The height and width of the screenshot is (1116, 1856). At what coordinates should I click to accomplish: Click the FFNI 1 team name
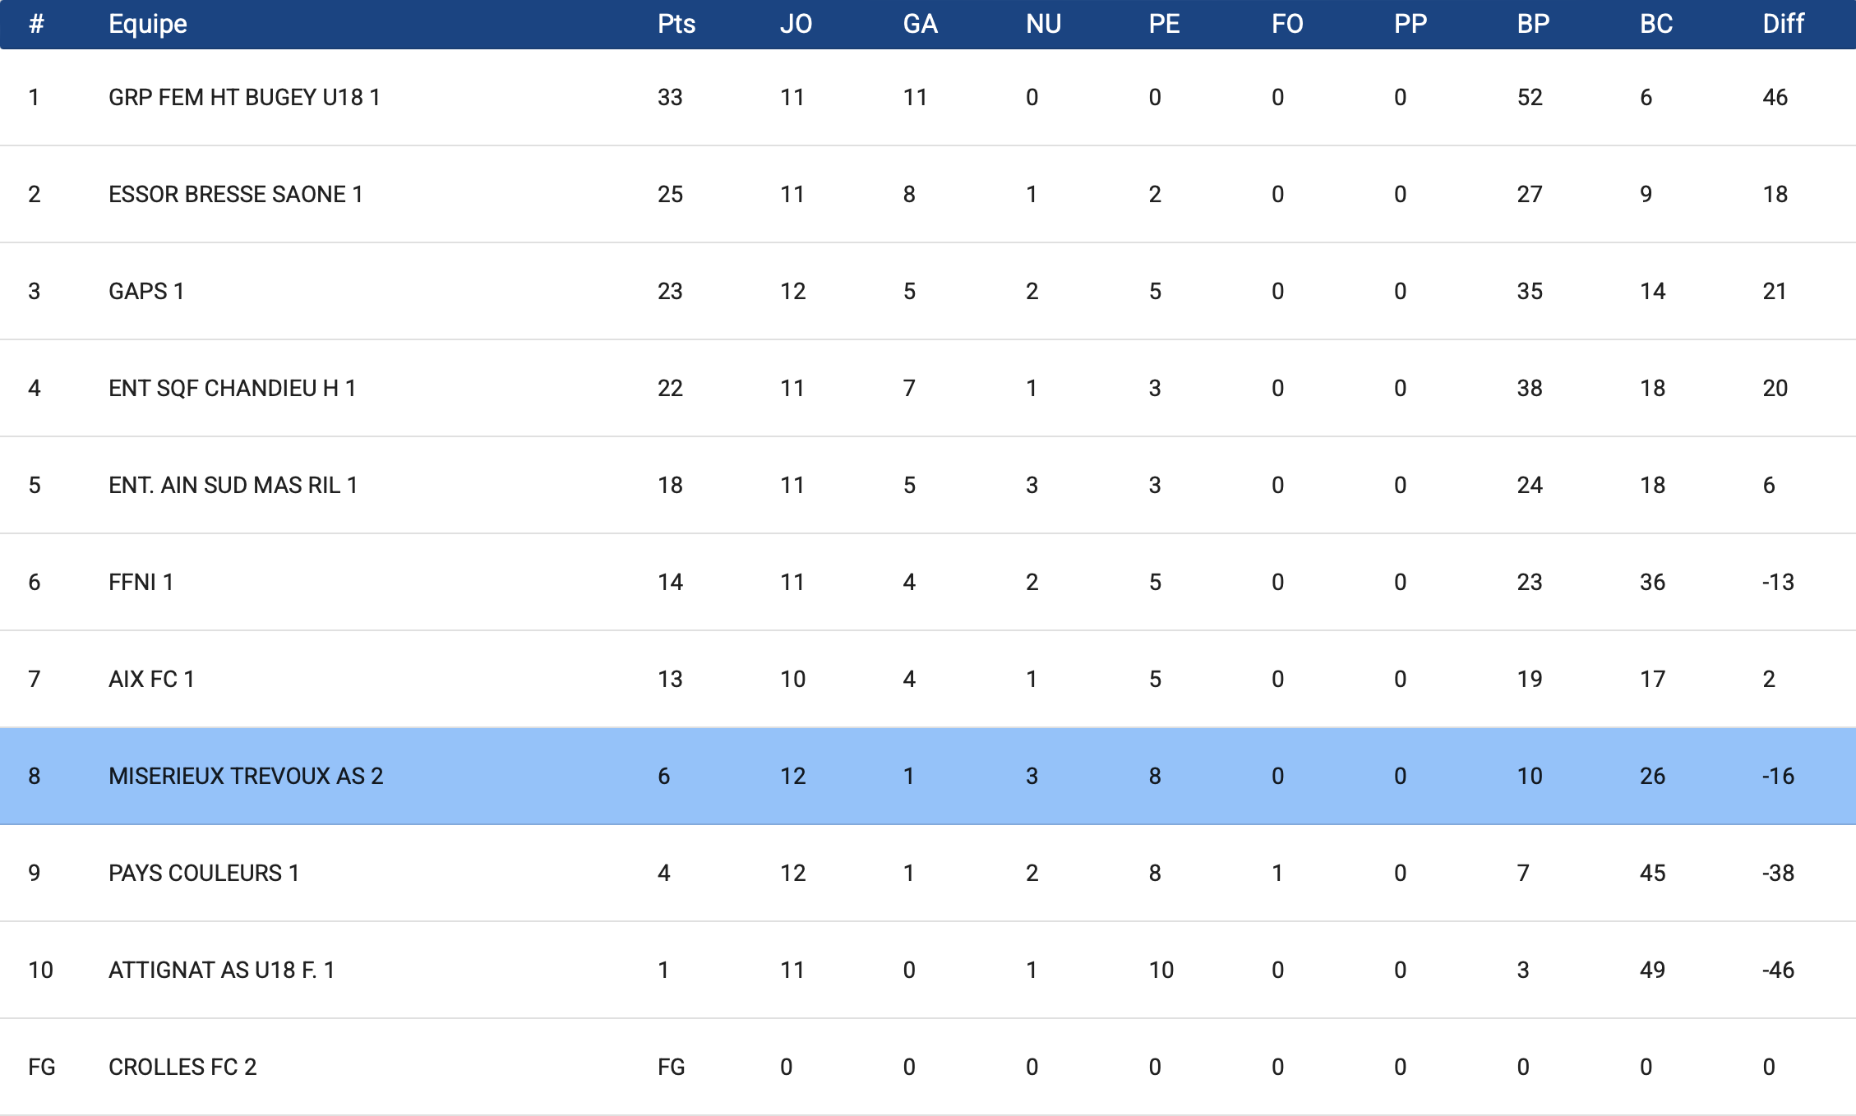click(x=141, y=583)
